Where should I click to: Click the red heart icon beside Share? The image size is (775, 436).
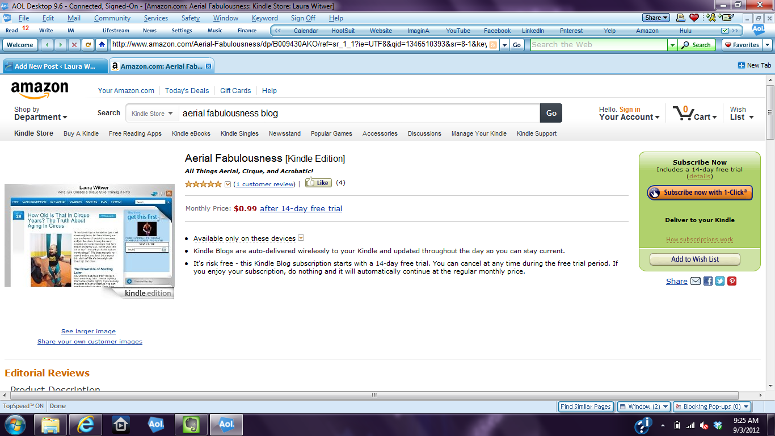[x=694, y=18]
